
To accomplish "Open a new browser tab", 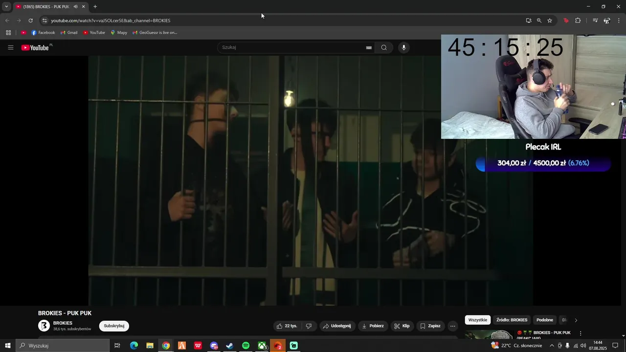I will pyautogui.click(x=95, y=6).
